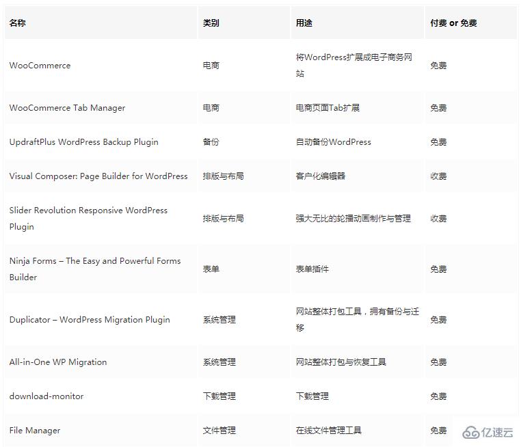Click 免费 in WooCommerce row
Image resolution: width=521 pixels, height=447 pixels.
coord(438,66)
